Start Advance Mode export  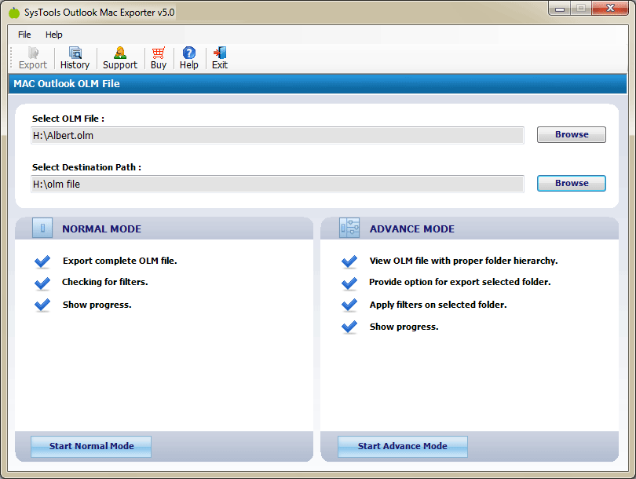[402, 446]
